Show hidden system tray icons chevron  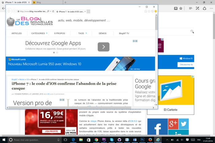tap(167, 140)
